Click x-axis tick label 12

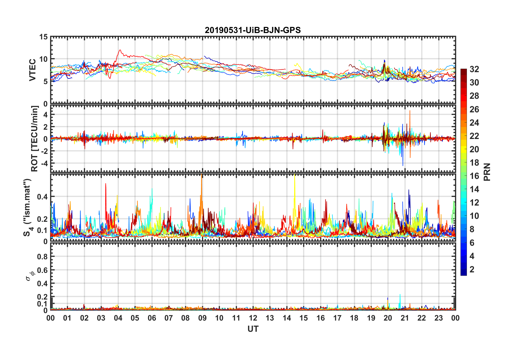click(253, 318)
